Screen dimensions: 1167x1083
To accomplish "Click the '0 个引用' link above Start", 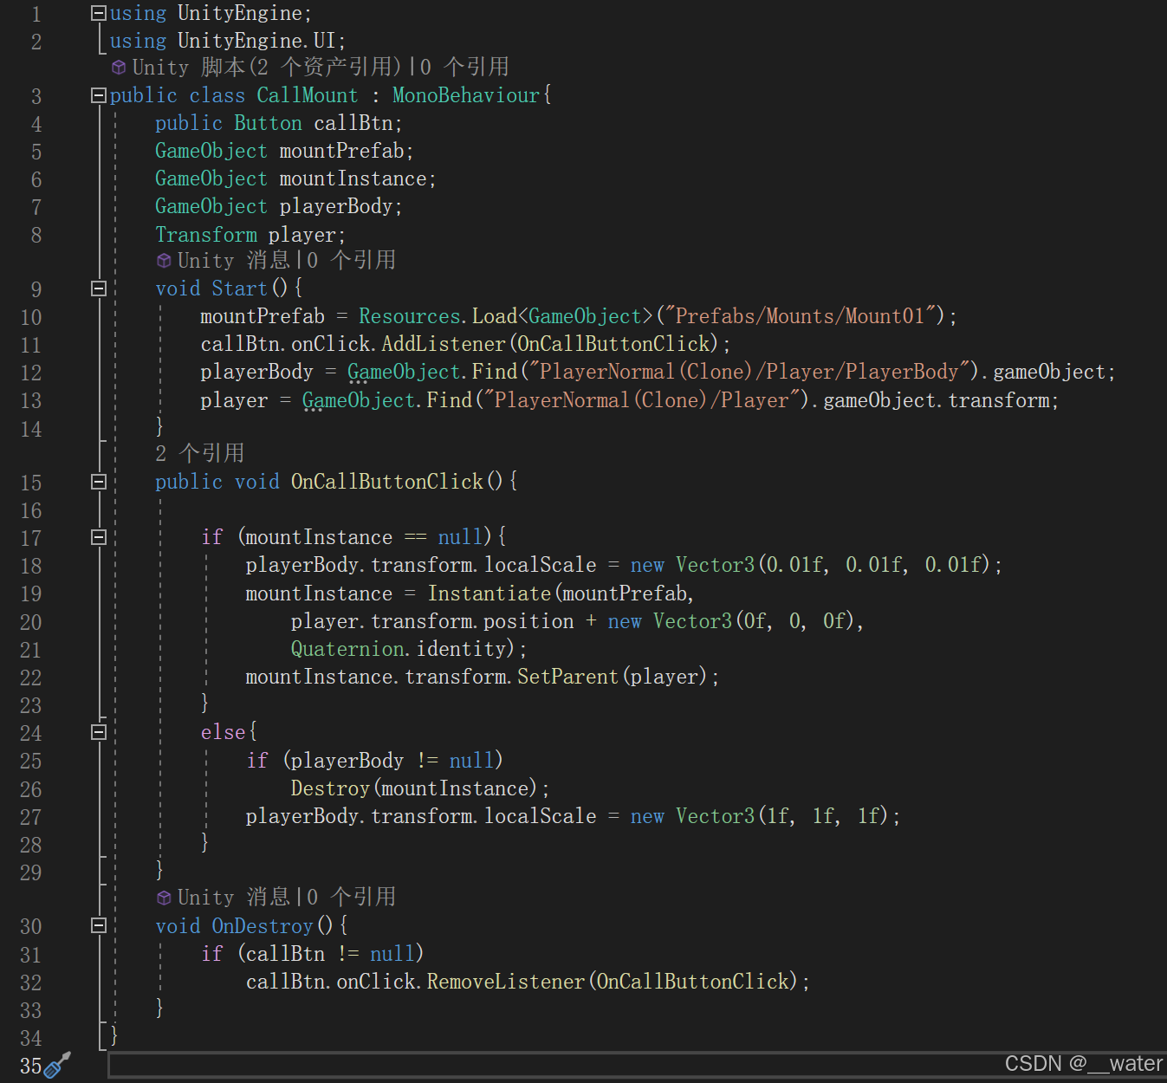I will point(352,261).
